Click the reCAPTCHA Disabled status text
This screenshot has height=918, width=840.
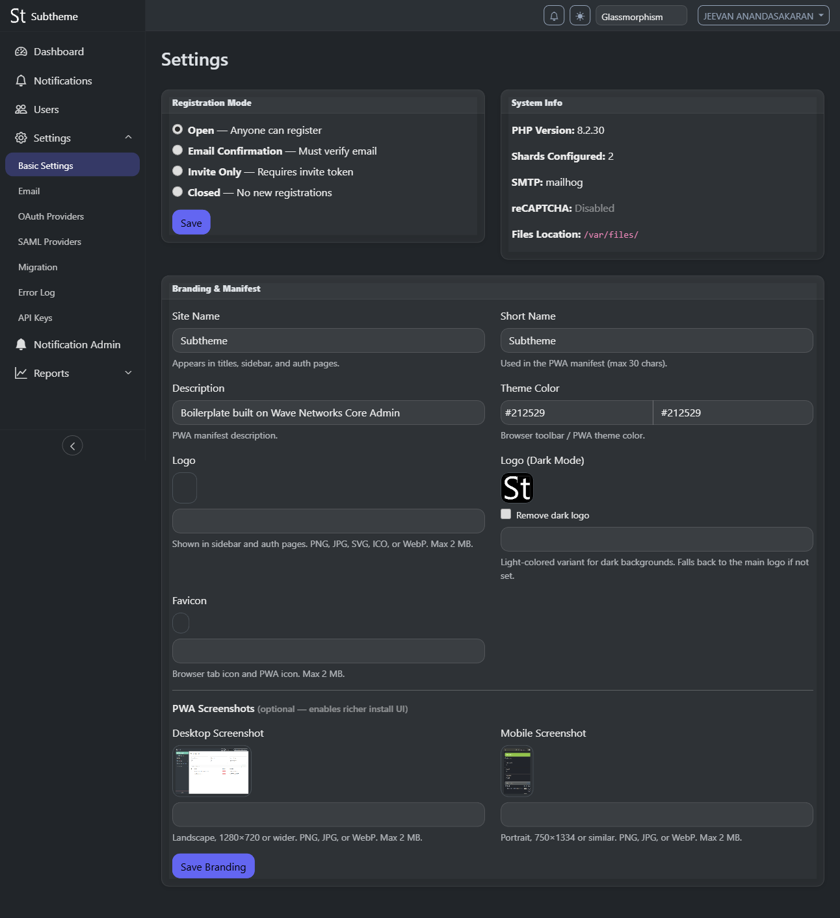(x=594, y=208)
